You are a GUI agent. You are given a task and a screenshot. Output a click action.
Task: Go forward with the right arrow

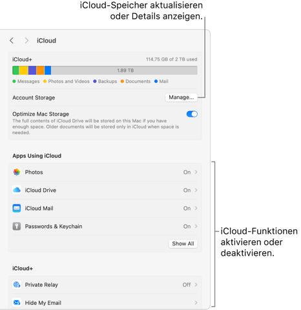26,41
